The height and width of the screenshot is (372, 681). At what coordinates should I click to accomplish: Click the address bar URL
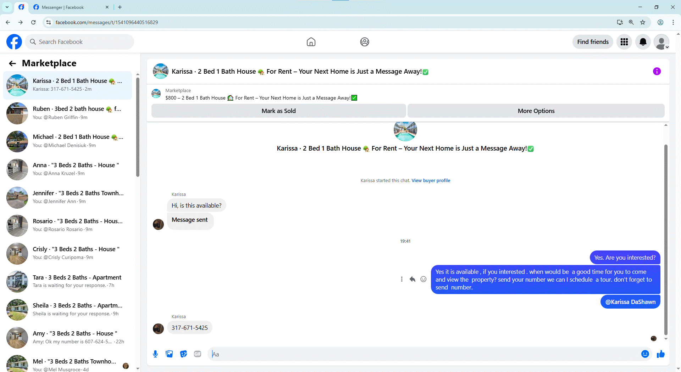(x=106, y=22)
